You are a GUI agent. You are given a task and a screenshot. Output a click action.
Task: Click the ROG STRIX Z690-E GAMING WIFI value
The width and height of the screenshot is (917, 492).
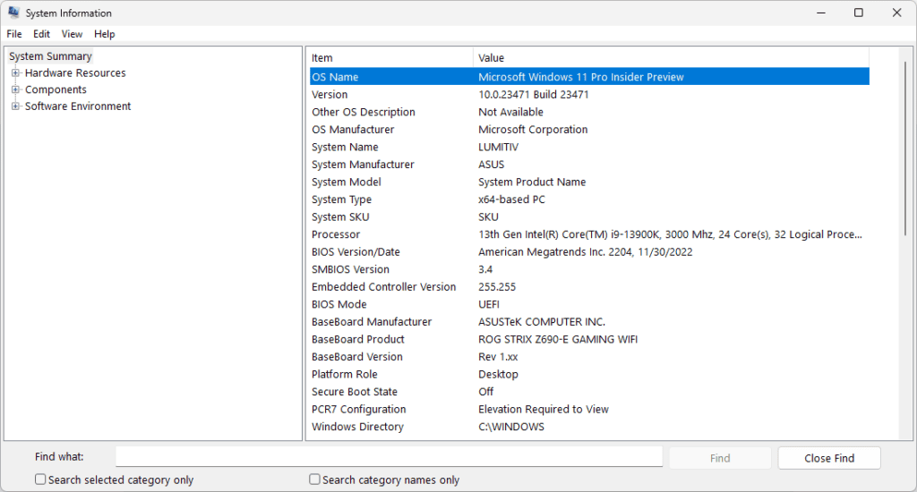pyautogui.click(x=558, y=340)
